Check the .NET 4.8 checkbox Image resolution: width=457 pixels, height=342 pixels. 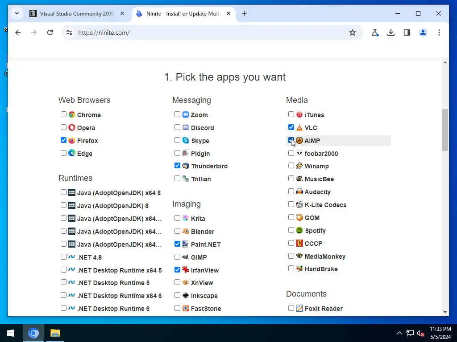pos(63,257)
